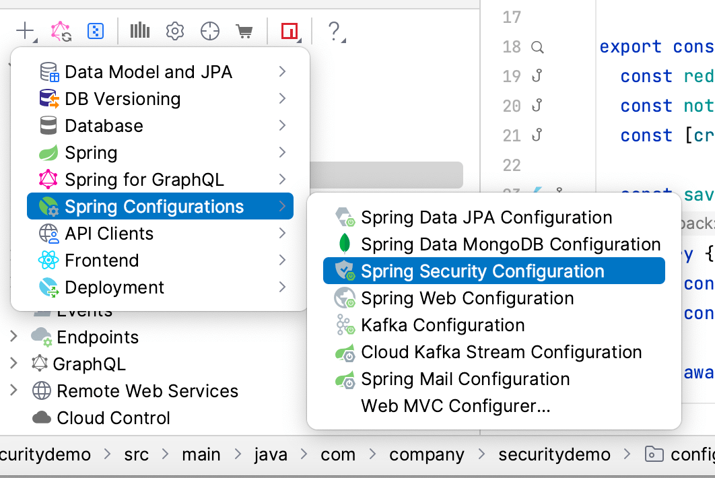Viewport: 715px width, 478px height.
Task: Click the red IDE notification toolbar icon
Action: [288, 30]
